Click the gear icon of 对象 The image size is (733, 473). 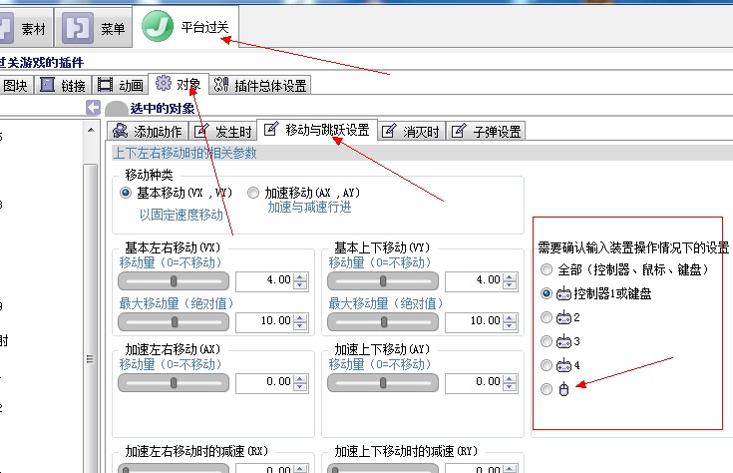[x=164, y=83]
